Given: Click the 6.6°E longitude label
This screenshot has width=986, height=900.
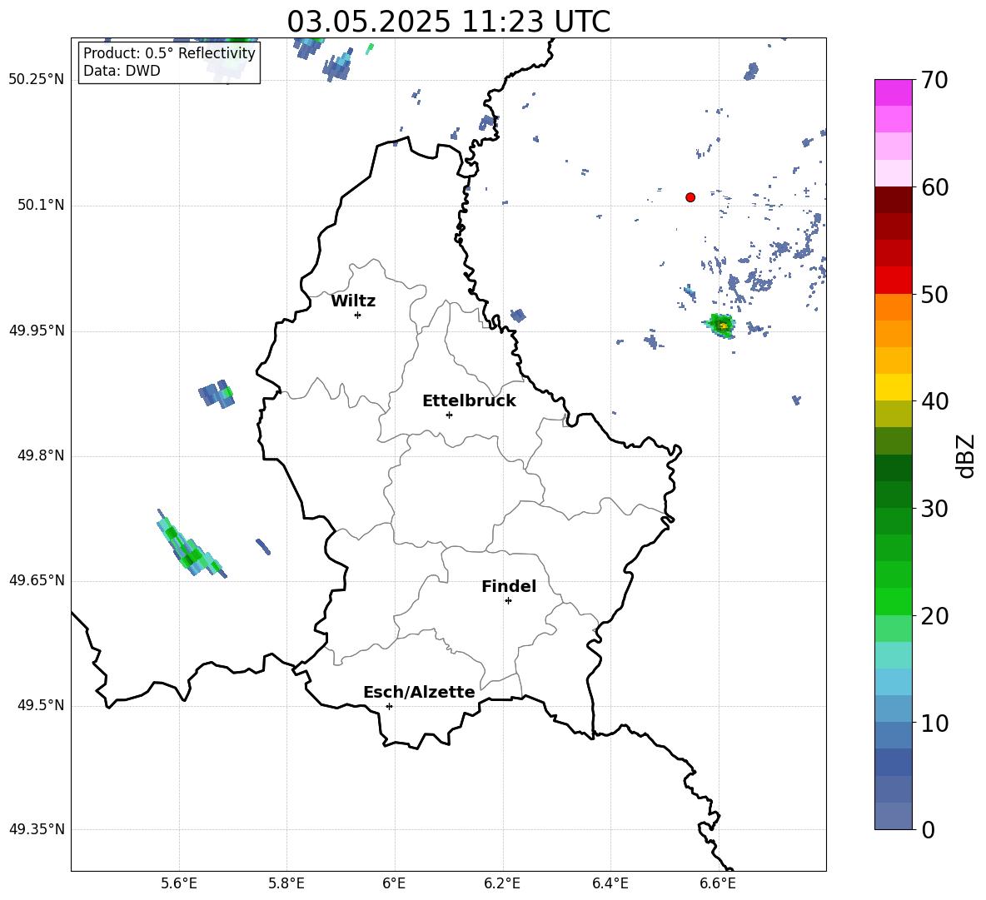Looking at the screenshot, I should tap(718, 883).
